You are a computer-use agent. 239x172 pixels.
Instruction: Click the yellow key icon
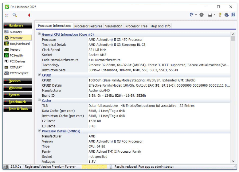tap(220, 15)
